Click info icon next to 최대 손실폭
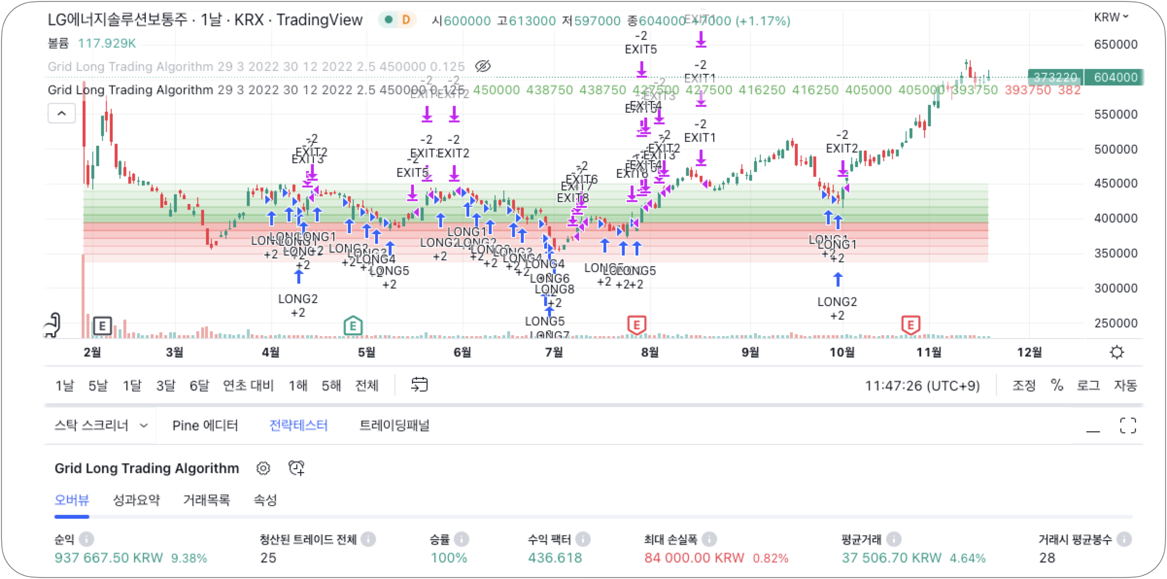 (x=709, y=539)
